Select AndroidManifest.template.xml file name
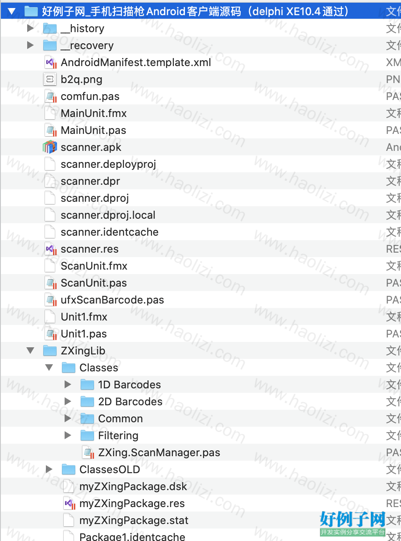401x541 pixels. 136,62
